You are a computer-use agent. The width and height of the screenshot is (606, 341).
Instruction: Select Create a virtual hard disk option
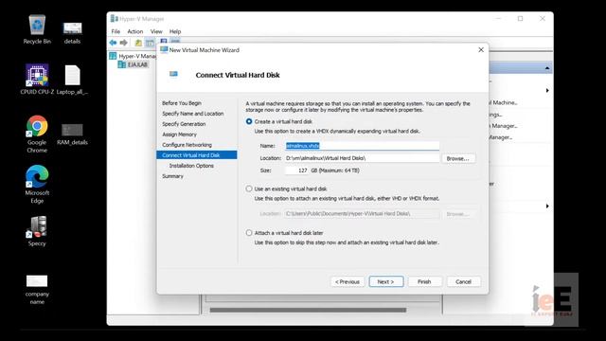[x=249, y=121]
